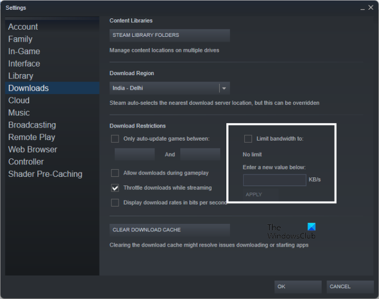The image size is (379, 299).
Task: Click the Download Restrictions heading
Action: [x=138, y=126]
